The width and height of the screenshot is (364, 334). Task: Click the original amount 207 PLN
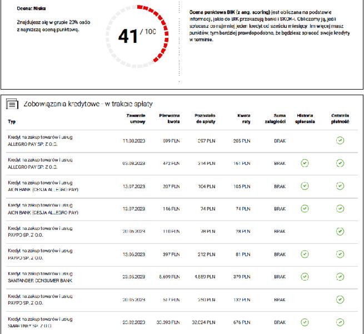pyautogui.click(x=171, y=186)
